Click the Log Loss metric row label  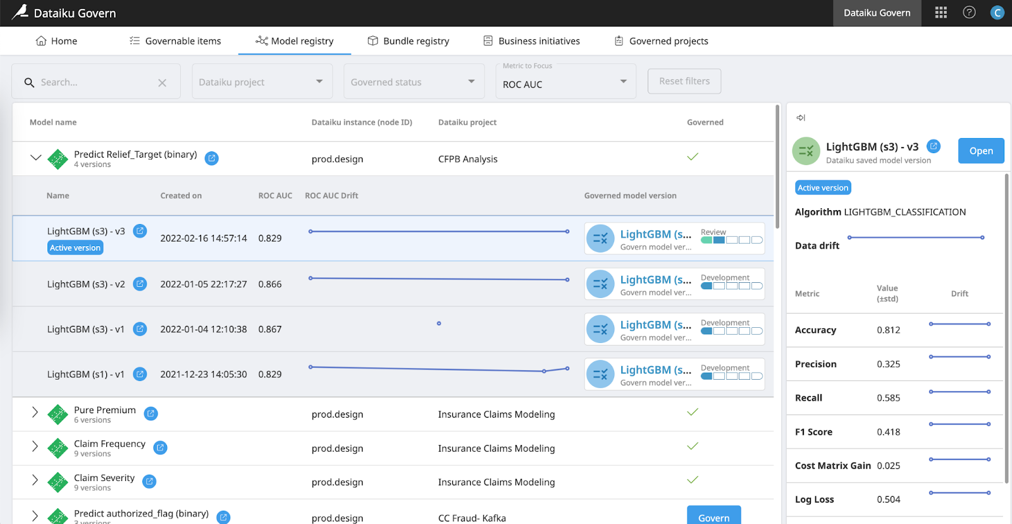coord(815,499)
